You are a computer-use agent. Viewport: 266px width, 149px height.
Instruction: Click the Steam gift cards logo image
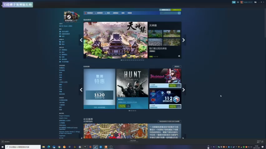(71, 16)
